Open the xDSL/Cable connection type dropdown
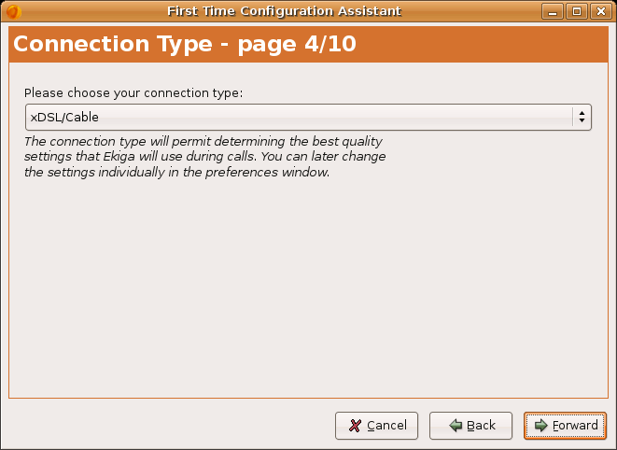617x450 pixels. coord(307,117)
